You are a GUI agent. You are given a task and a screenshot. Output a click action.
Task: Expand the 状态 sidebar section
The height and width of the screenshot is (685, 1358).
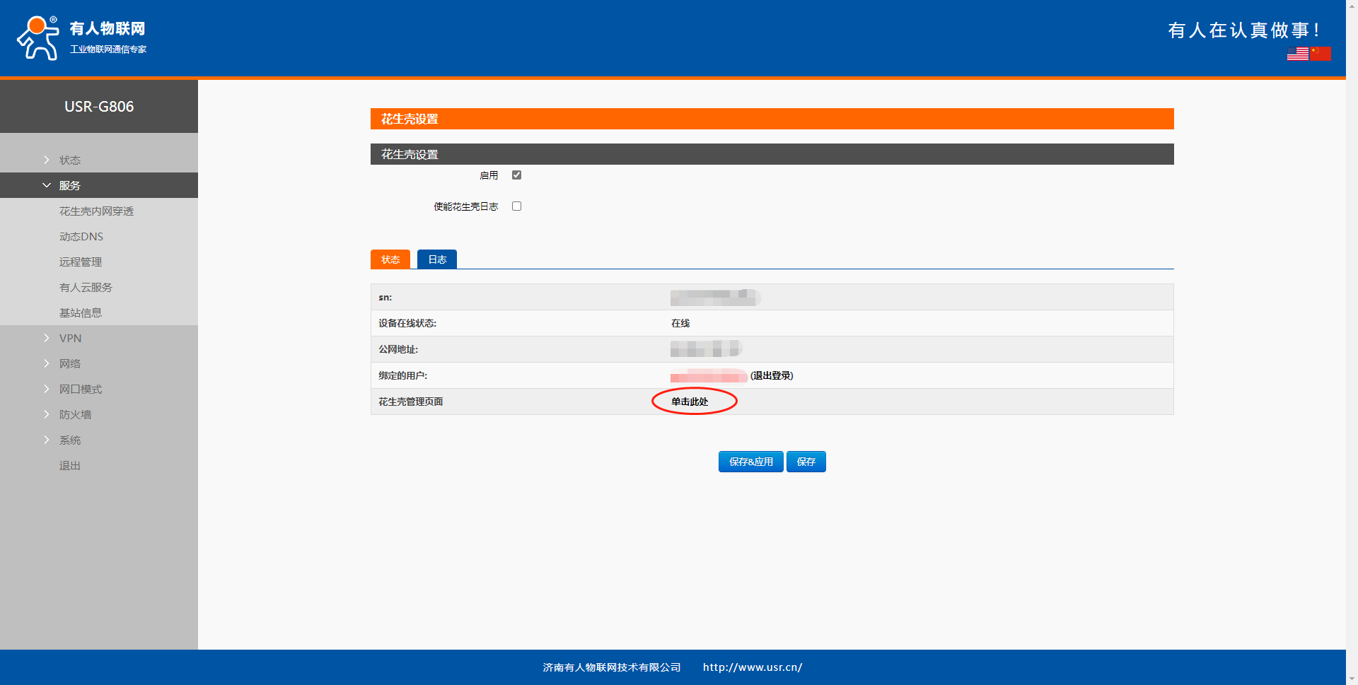coord(69,160)
